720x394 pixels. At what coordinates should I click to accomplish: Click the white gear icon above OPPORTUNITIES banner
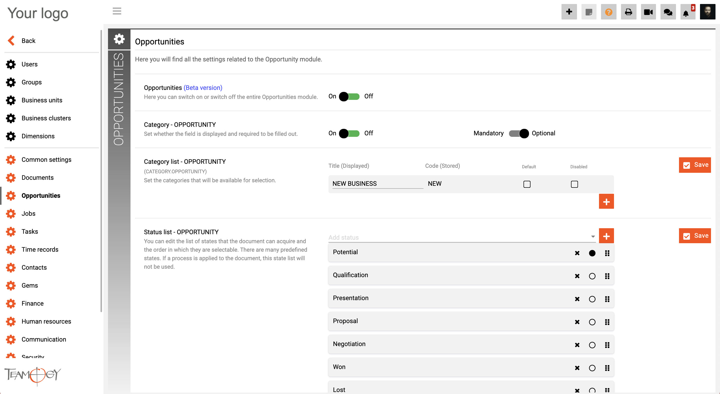[x=119, y=39]
